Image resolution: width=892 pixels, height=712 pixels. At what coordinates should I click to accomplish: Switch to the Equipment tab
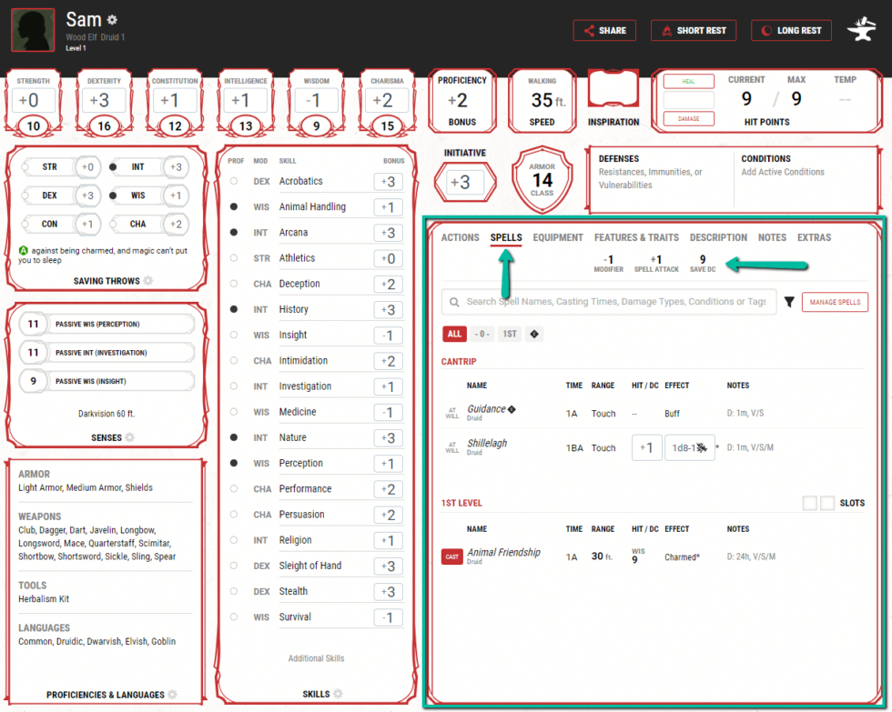pos(558,237)
